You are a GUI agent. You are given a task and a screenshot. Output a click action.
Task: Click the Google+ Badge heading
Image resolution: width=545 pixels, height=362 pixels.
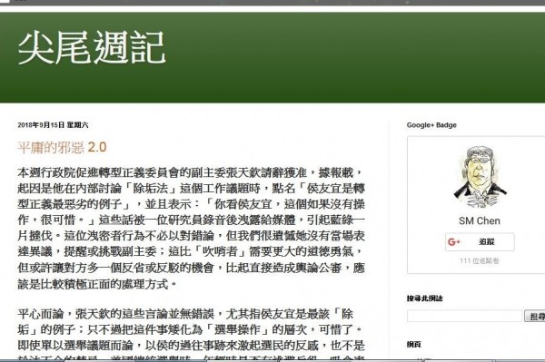coord(431,125)
